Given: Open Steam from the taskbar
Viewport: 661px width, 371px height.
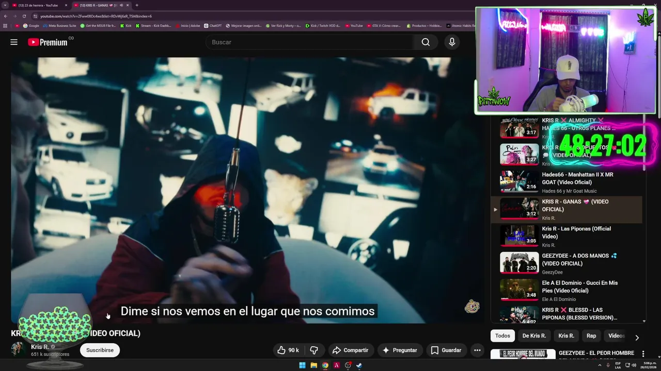Looking at the screenshot, I should click(359, 365).
